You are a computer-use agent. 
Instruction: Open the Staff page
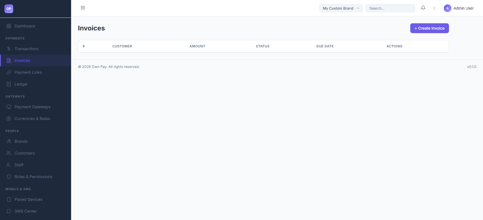tap(36, 165)
